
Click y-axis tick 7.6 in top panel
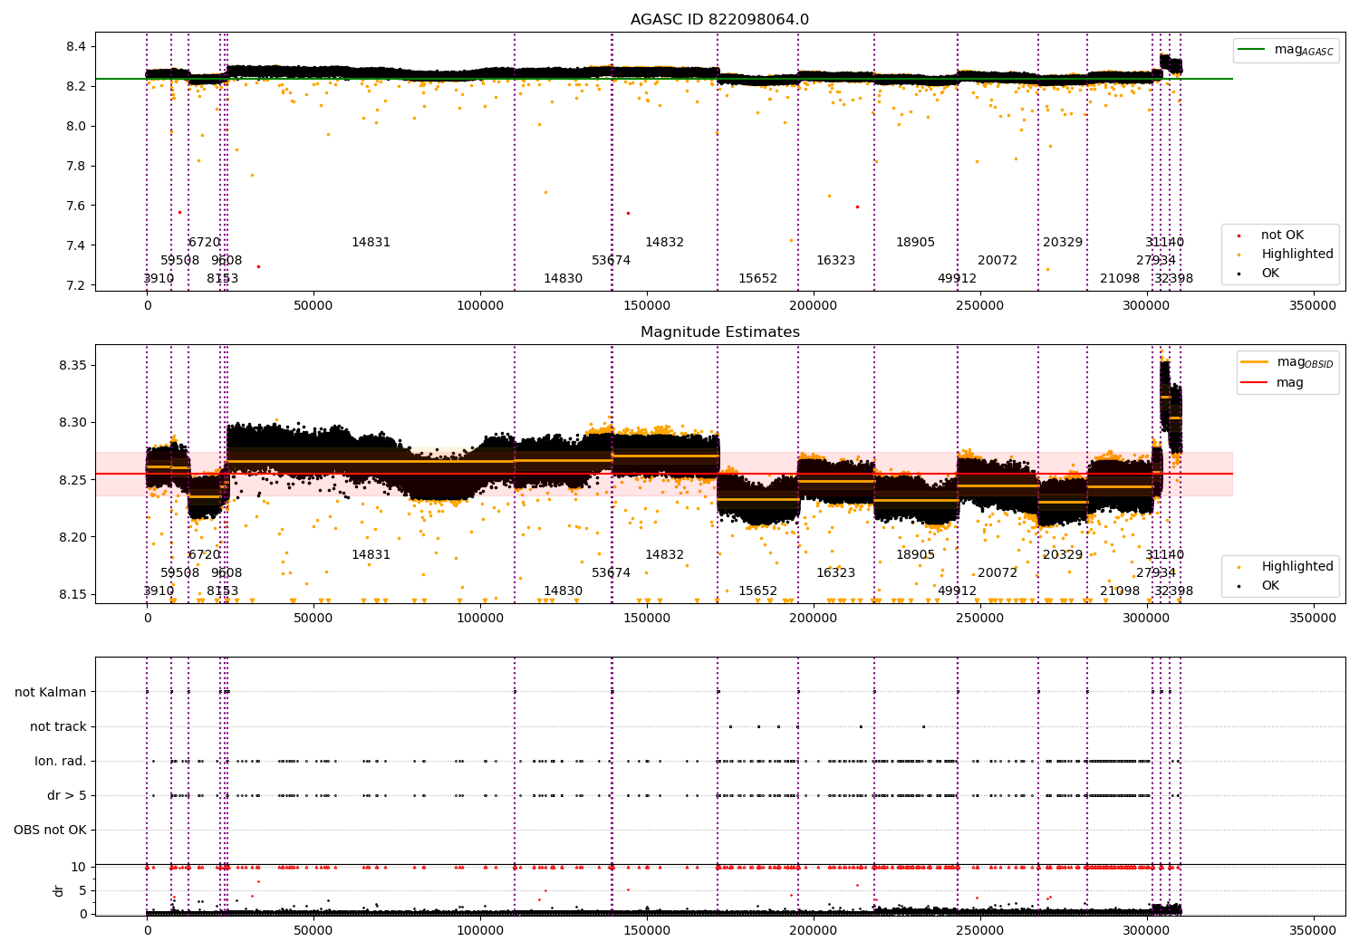point(76,206)
